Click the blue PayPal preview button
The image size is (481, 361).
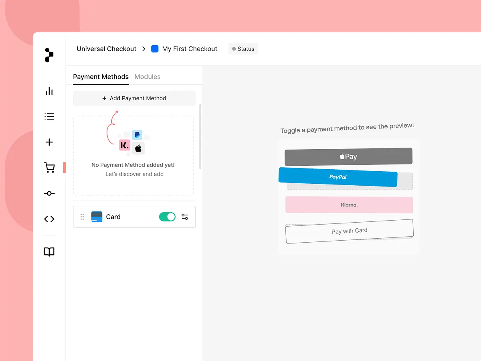338,177
